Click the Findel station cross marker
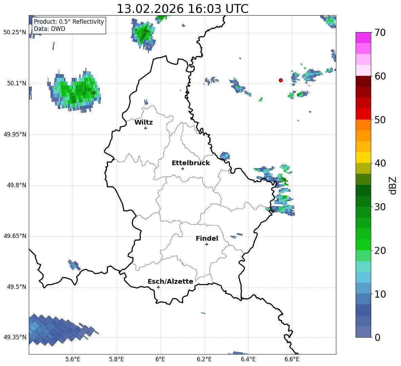Image resolution: width=401 pixels, height=366 pixels. (x=207, y=244)
